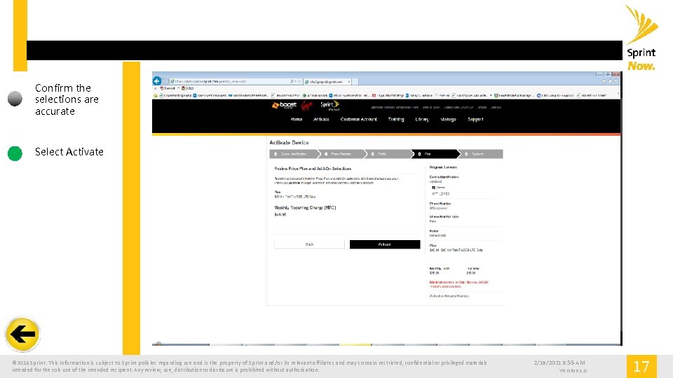Open the Library menu item
673x378 pixels.
(422, 120)
